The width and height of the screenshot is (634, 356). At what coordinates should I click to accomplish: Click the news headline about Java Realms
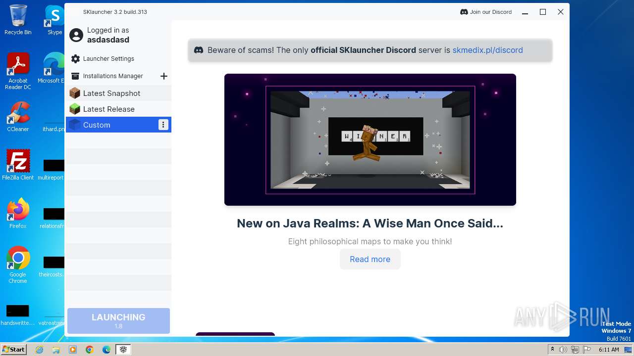tap(370, 223)
